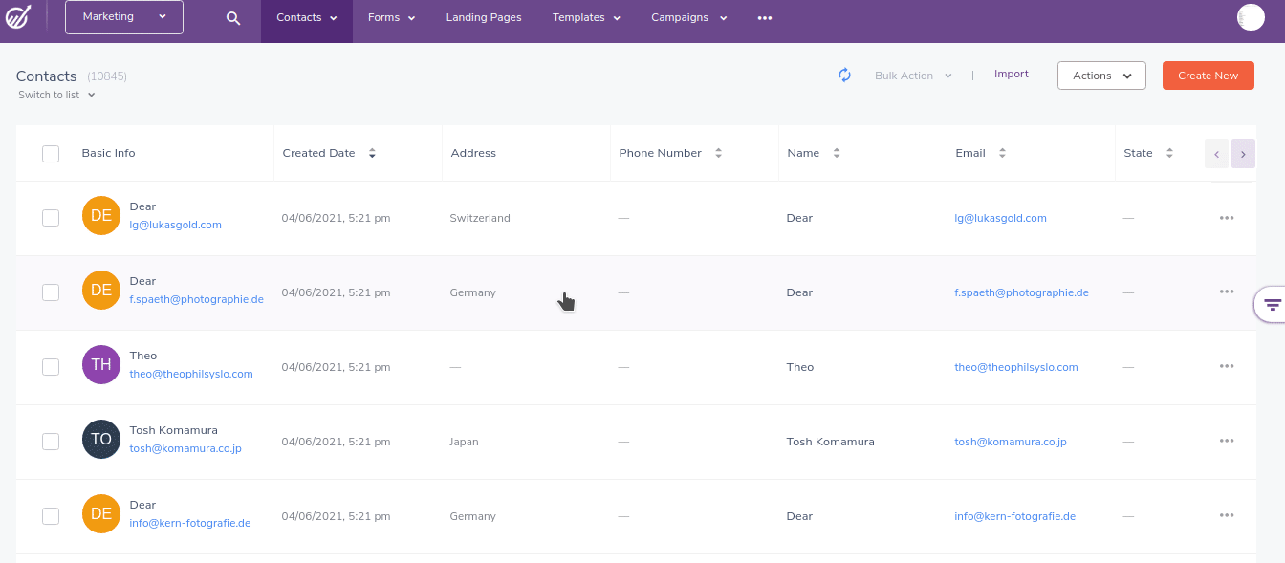Open the Contacts menu
This screenshot has height=563, width=1285.
tap(307, 18)
